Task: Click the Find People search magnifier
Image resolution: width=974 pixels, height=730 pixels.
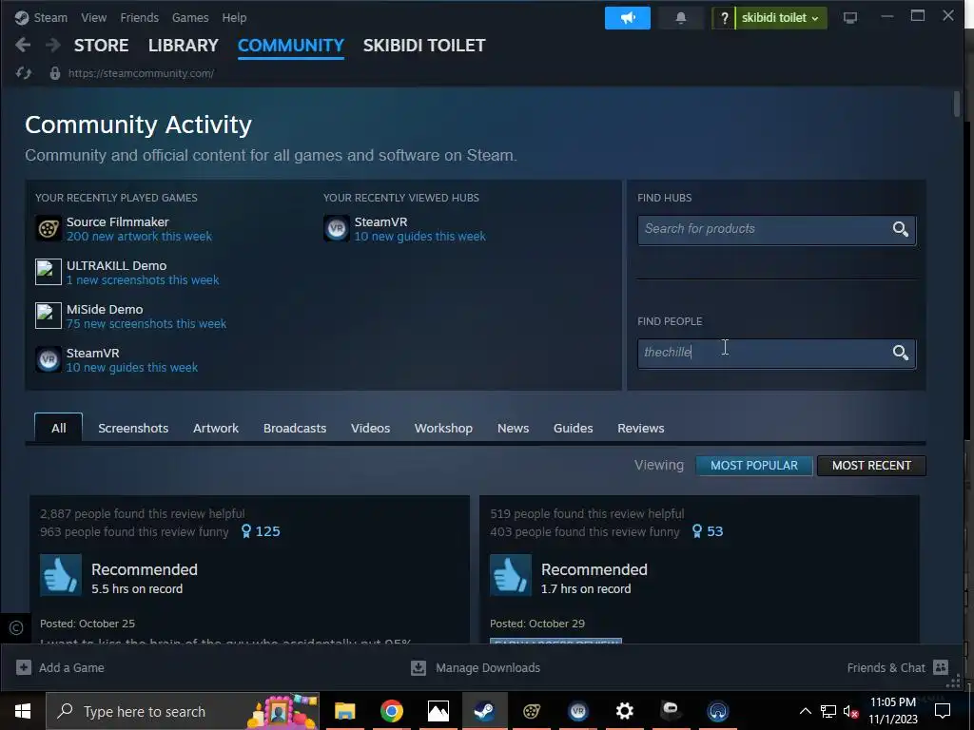Action: (900, 353)
